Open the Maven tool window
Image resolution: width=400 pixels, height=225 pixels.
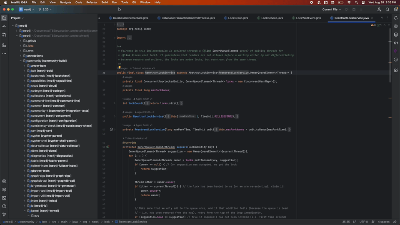click(396, 42)
